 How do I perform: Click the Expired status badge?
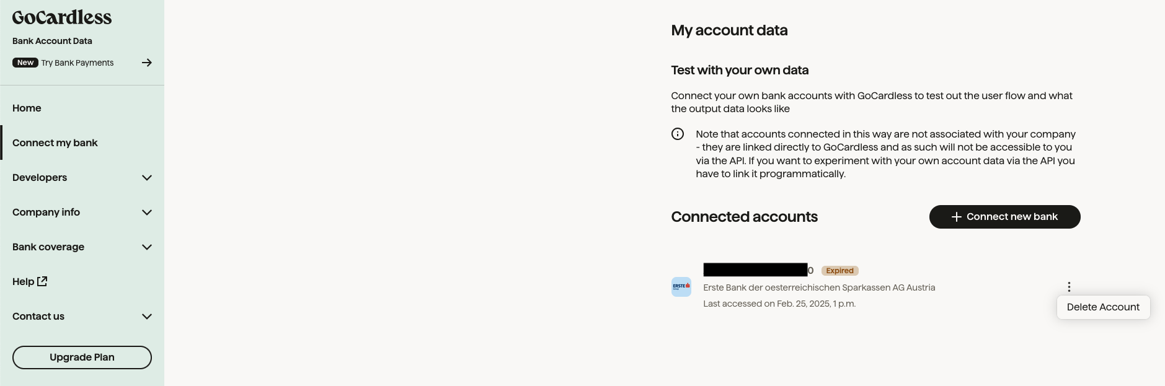(x=839, y=271)
